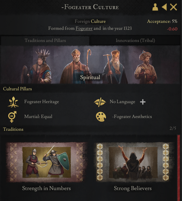Click the plus icon beside No Language

[x=143, y=102]
